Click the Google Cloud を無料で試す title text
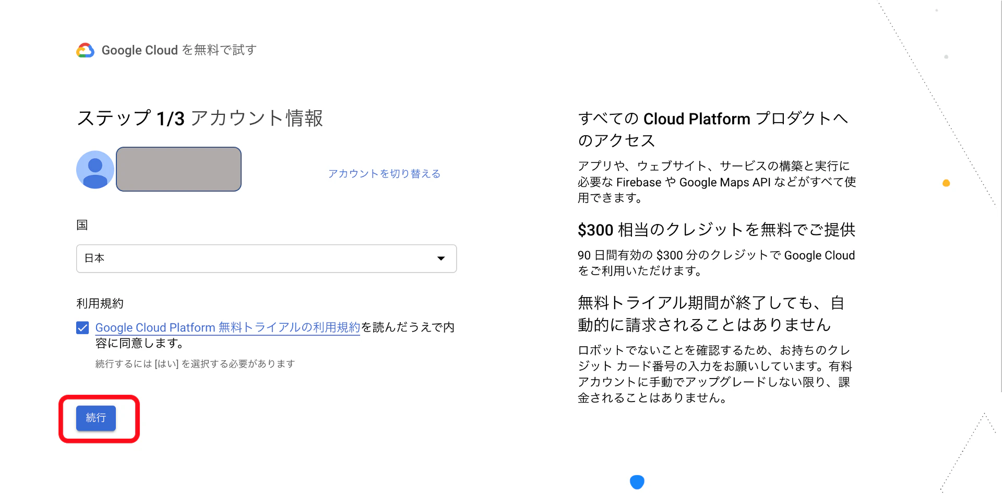The height and width of the screenshot is (495, 1002). pyautogui.click(x=179, y=50)
